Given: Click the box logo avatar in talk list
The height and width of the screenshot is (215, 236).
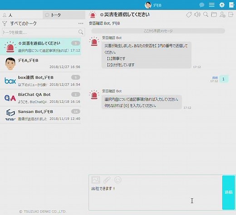Looking at the screenshot, I should click(10, 81).
